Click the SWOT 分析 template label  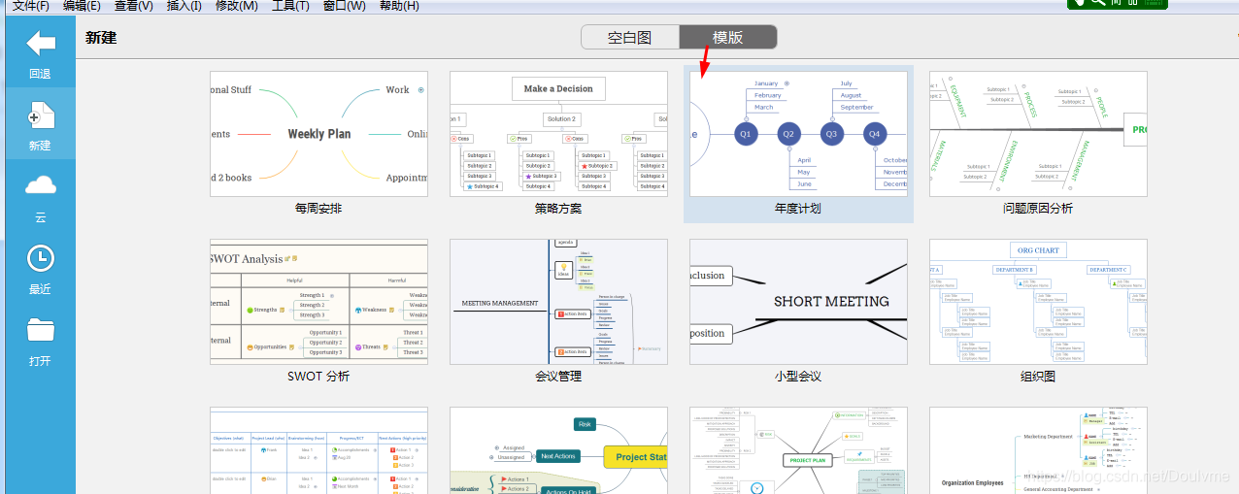[318, 377]
